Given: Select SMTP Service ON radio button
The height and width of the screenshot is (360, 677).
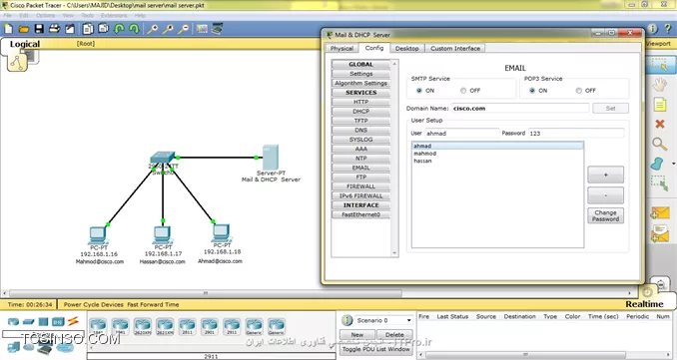Looking at the screenshot, I should coord(418,91).
